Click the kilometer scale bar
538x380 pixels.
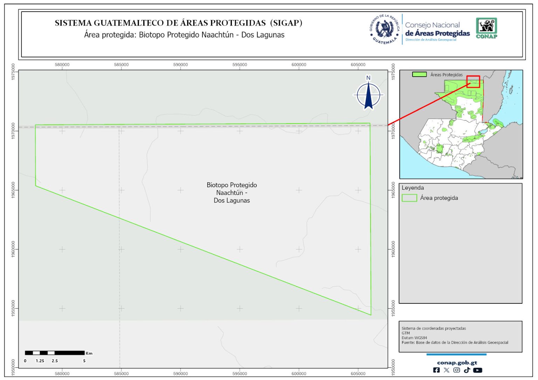55,353
